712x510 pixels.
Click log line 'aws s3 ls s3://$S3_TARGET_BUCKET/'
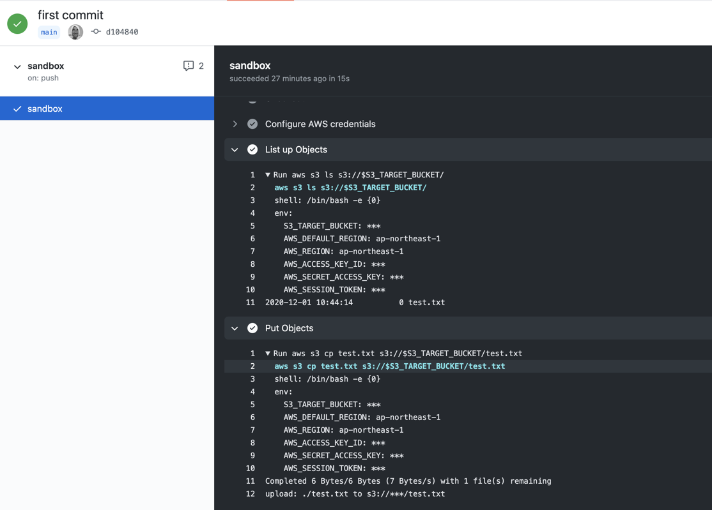click(350, 187)
